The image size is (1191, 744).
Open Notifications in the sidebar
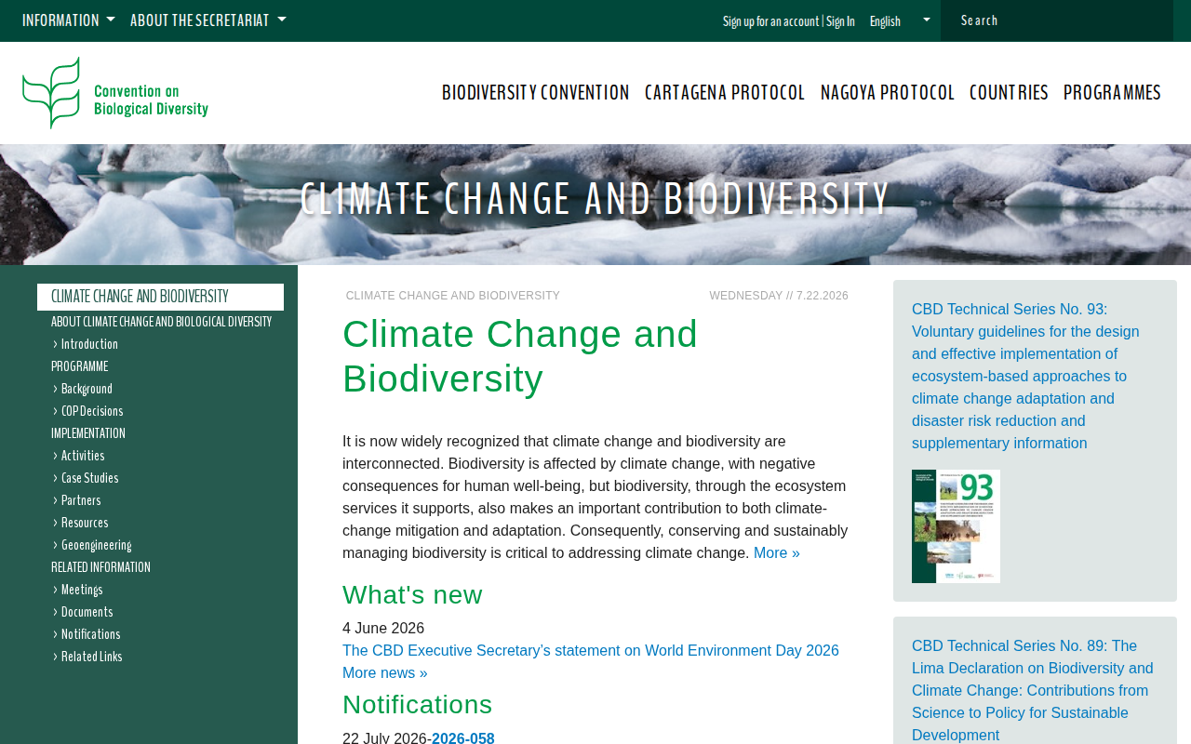90,634
